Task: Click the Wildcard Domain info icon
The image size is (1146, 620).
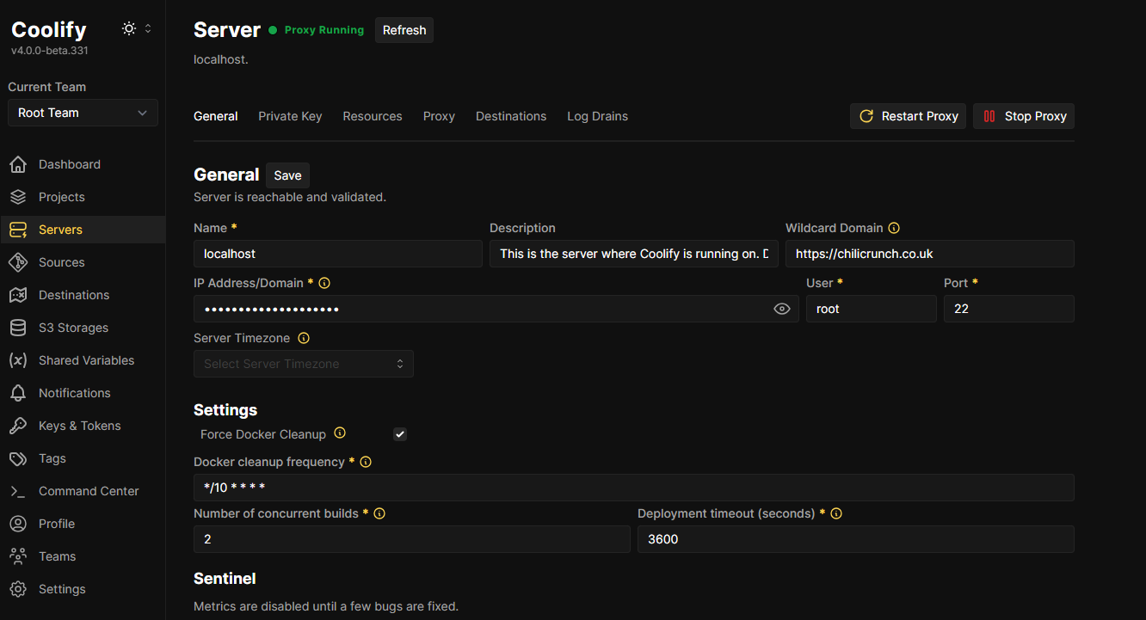Action: click(x=894, y=228)
